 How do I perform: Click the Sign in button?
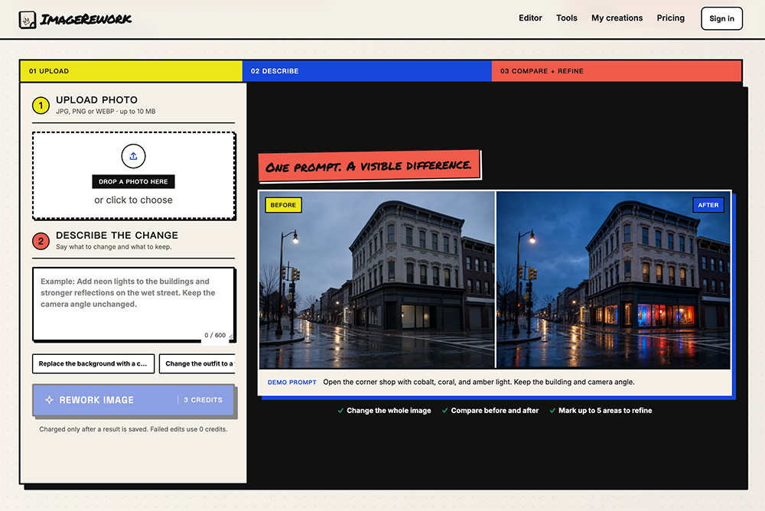point(721,18)
